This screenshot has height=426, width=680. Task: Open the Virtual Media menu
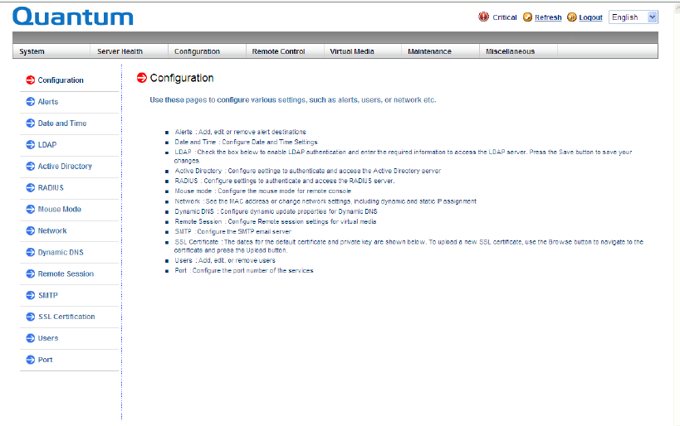point(352,51)
